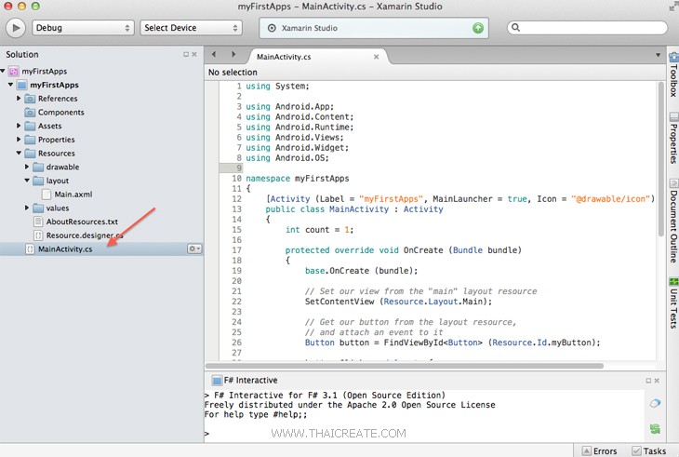Expand the References folder

coord(19,99)
